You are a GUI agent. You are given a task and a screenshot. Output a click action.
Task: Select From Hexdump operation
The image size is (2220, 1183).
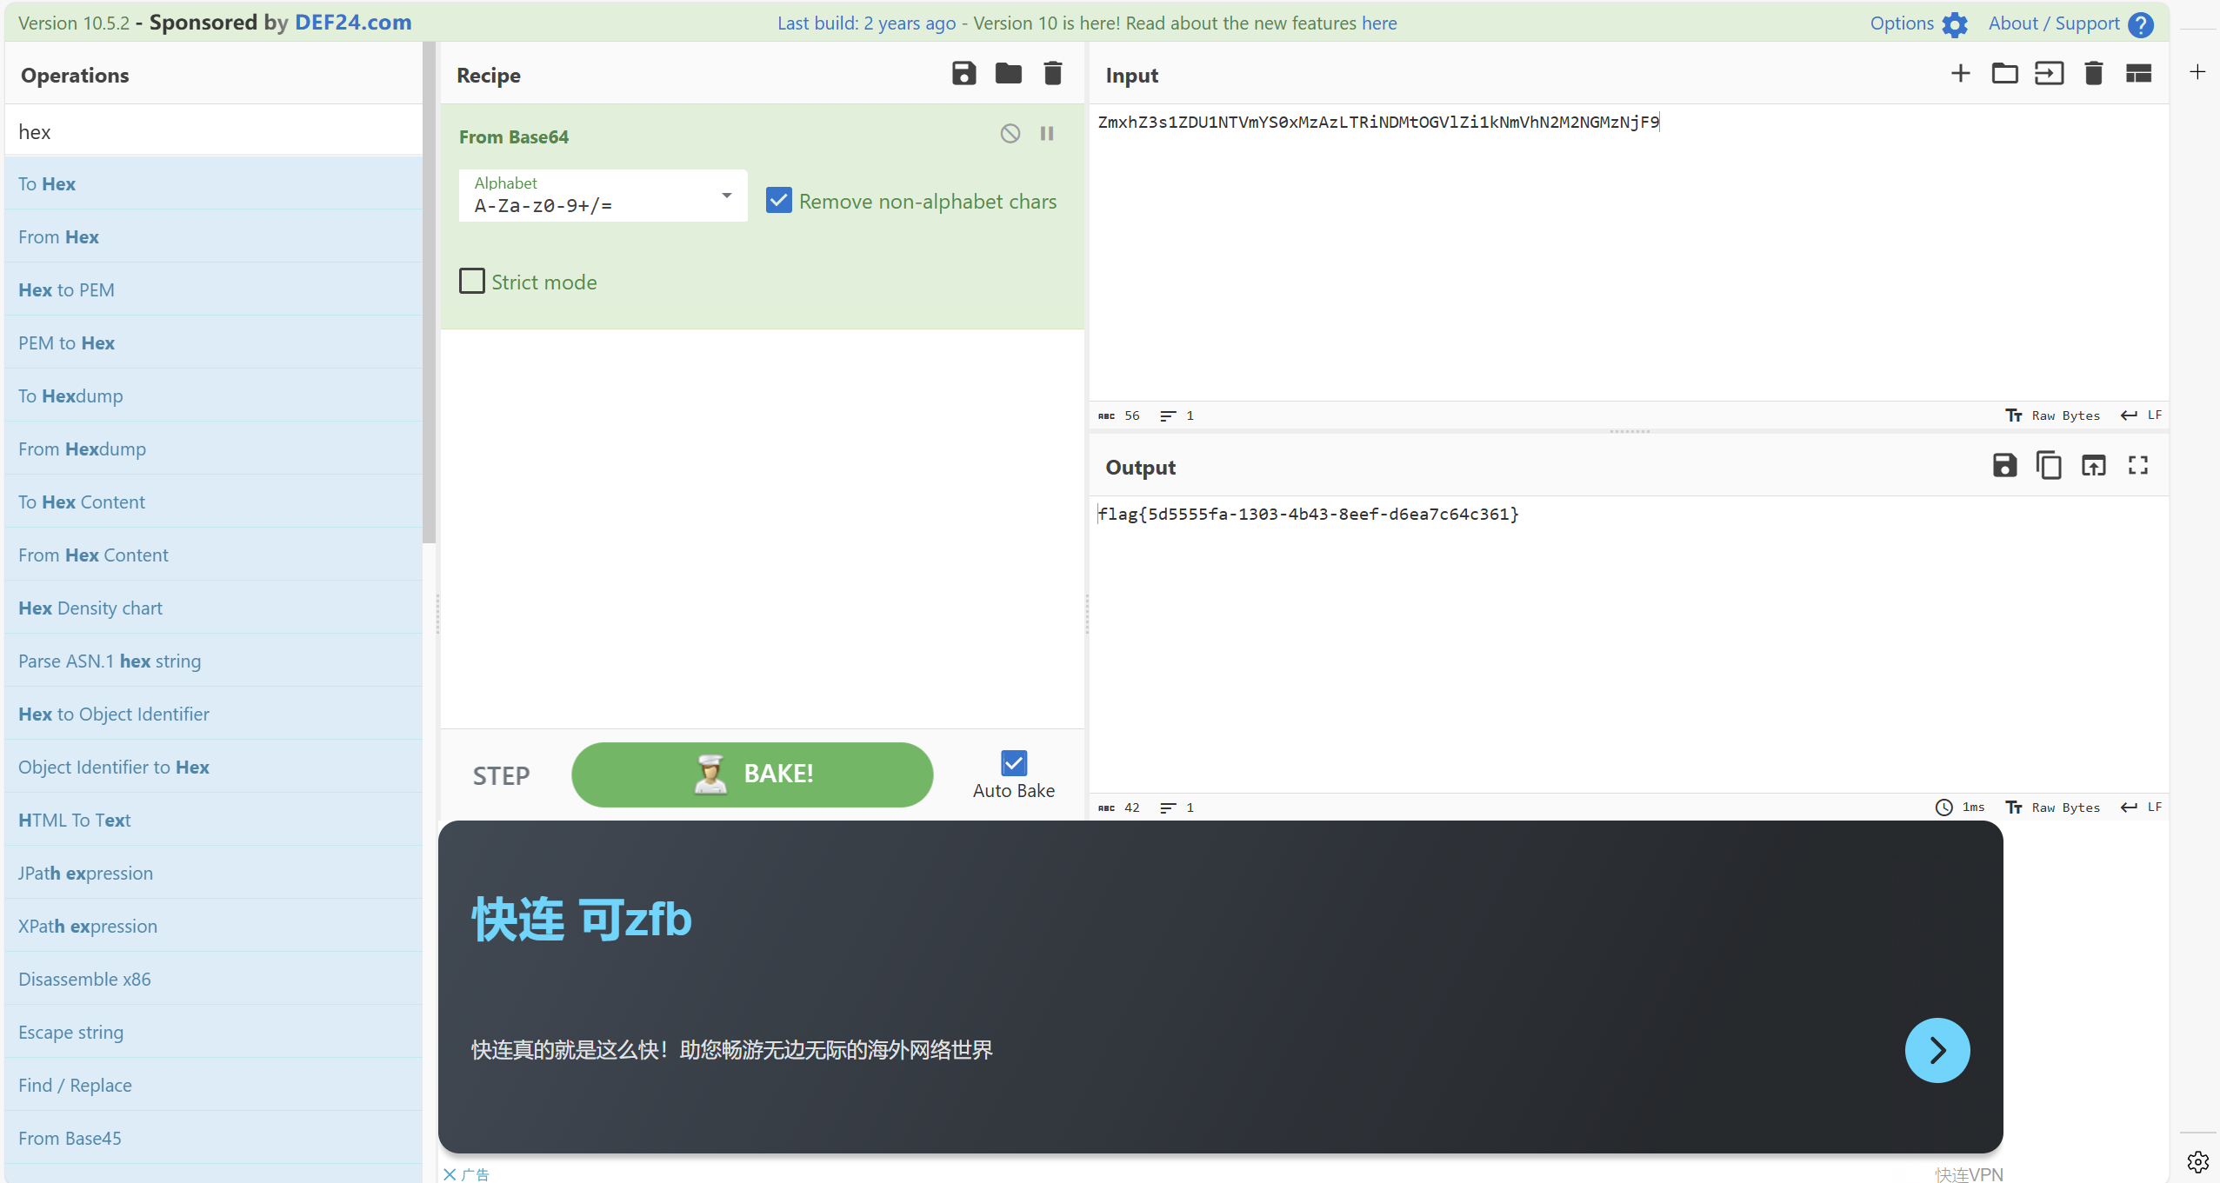point(213,449)
